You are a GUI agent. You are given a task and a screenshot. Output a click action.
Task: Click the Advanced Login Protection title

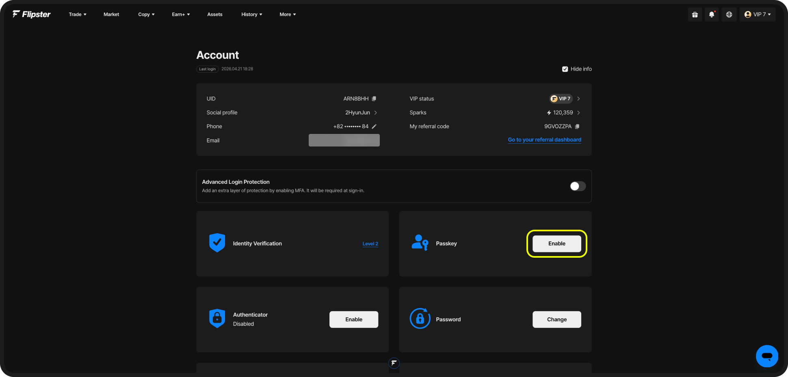pyautogui.click(x=236, y=182)
